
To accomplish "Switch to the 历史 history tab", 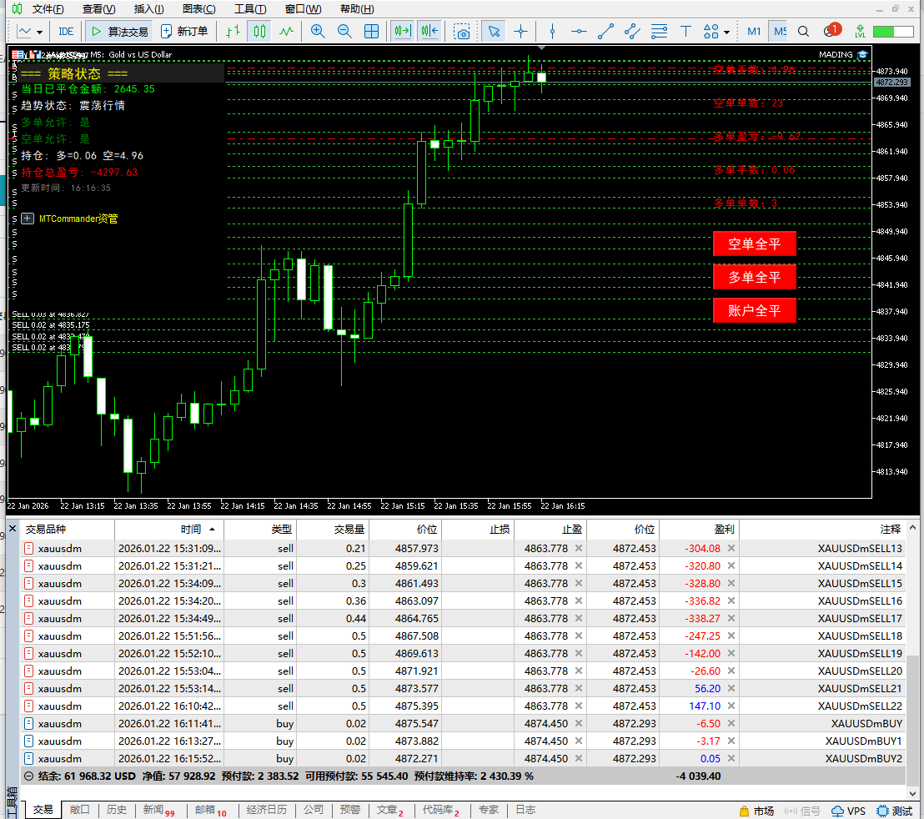I will (x=116, y=810).
